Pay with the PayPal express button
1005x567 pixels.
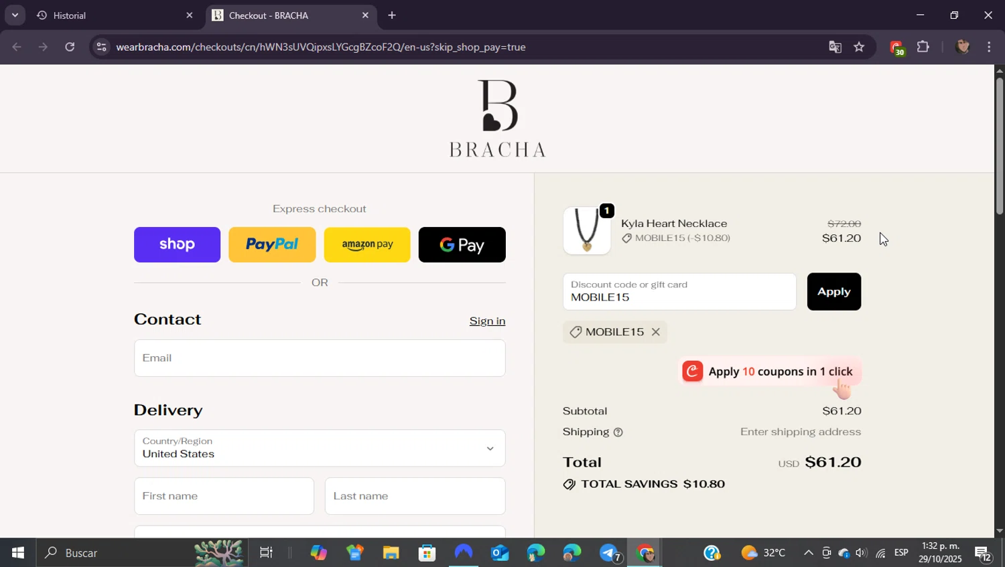(272, 244)
